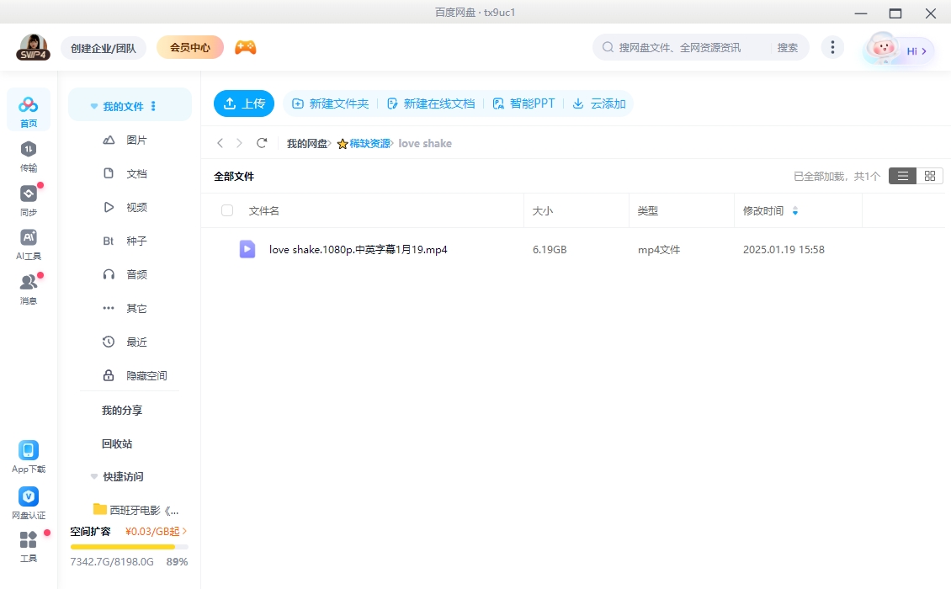951x589 pixels.
Task: Switch to the 视频 category
Action: [137, 207]
